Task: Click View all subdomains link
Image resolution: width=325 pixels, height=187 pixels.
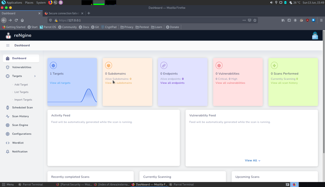Action: coord(118,83)
